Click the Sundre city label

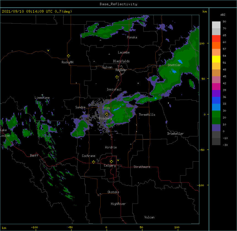click(80, 107)
